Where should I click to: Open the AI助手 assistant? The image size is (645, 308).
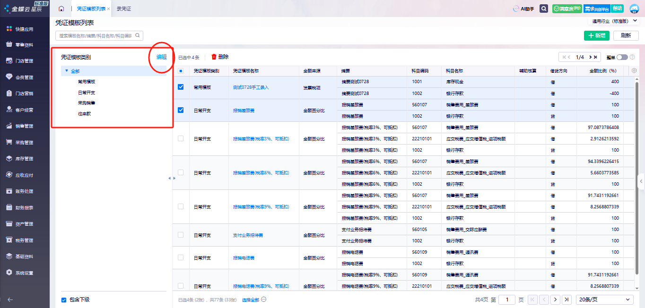click(x=523, y=9)
